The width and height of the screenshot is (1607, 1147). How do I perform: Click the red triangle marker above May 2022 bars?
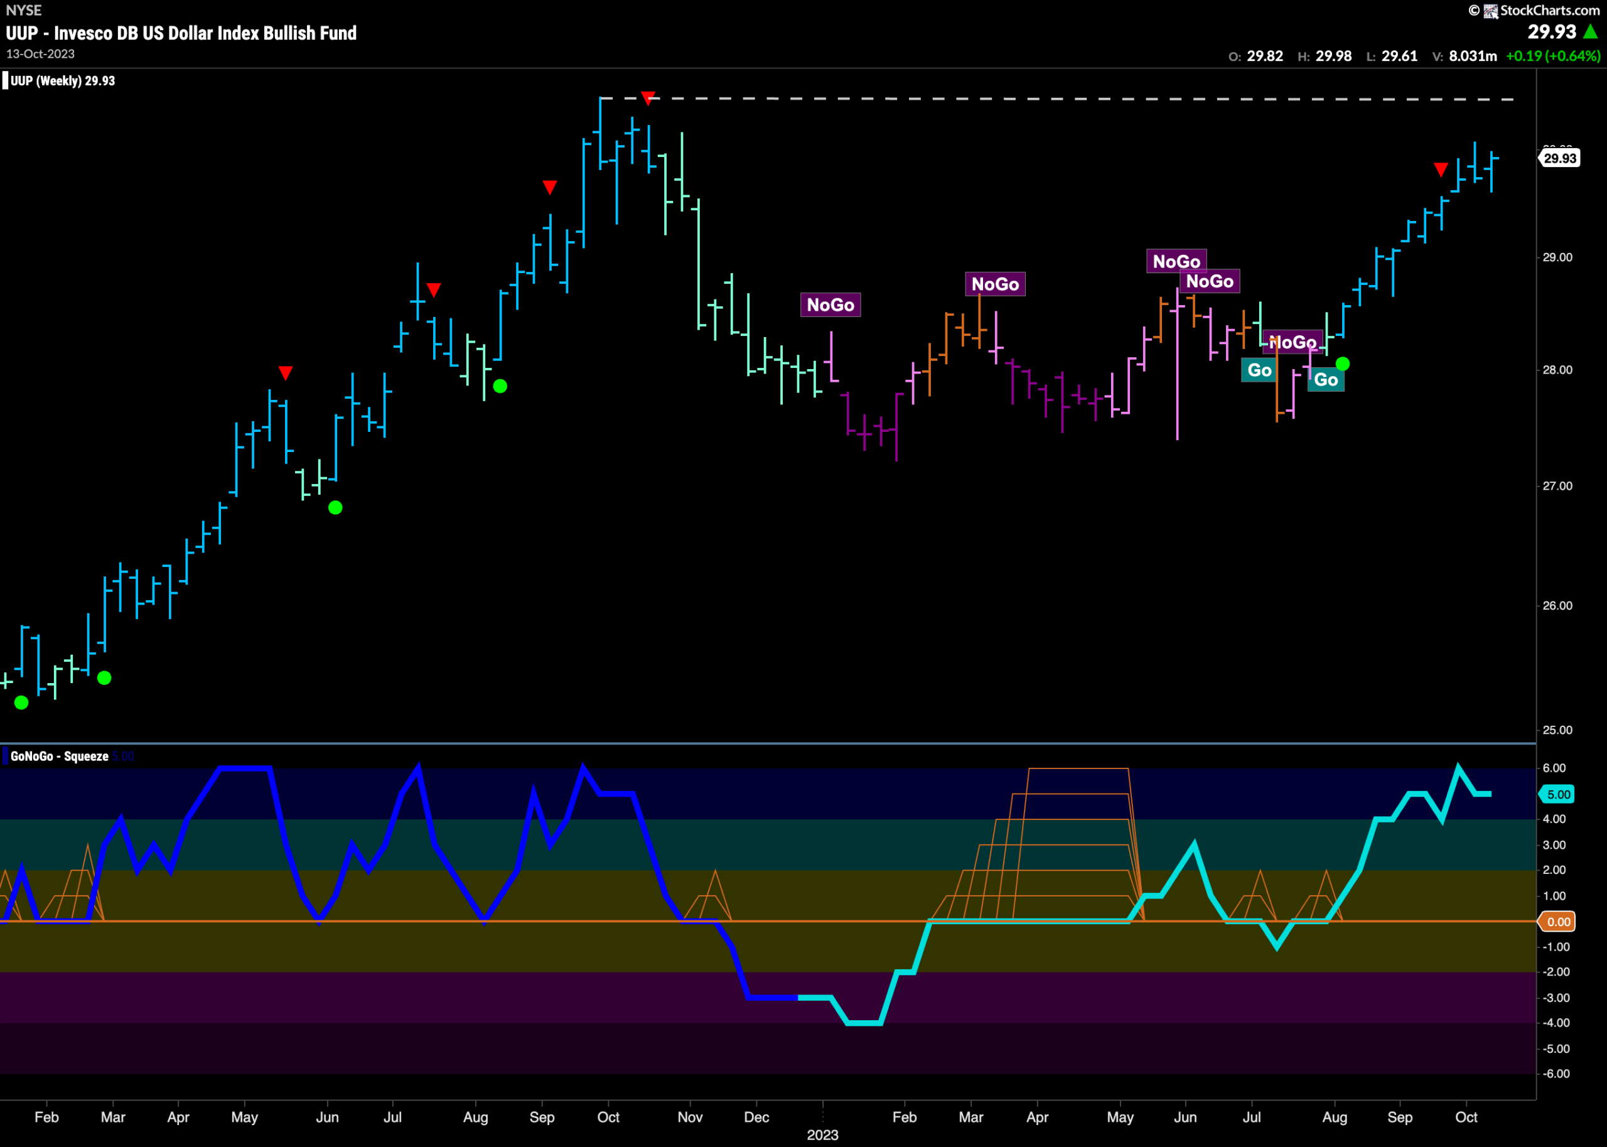click(x=285, y=373)
